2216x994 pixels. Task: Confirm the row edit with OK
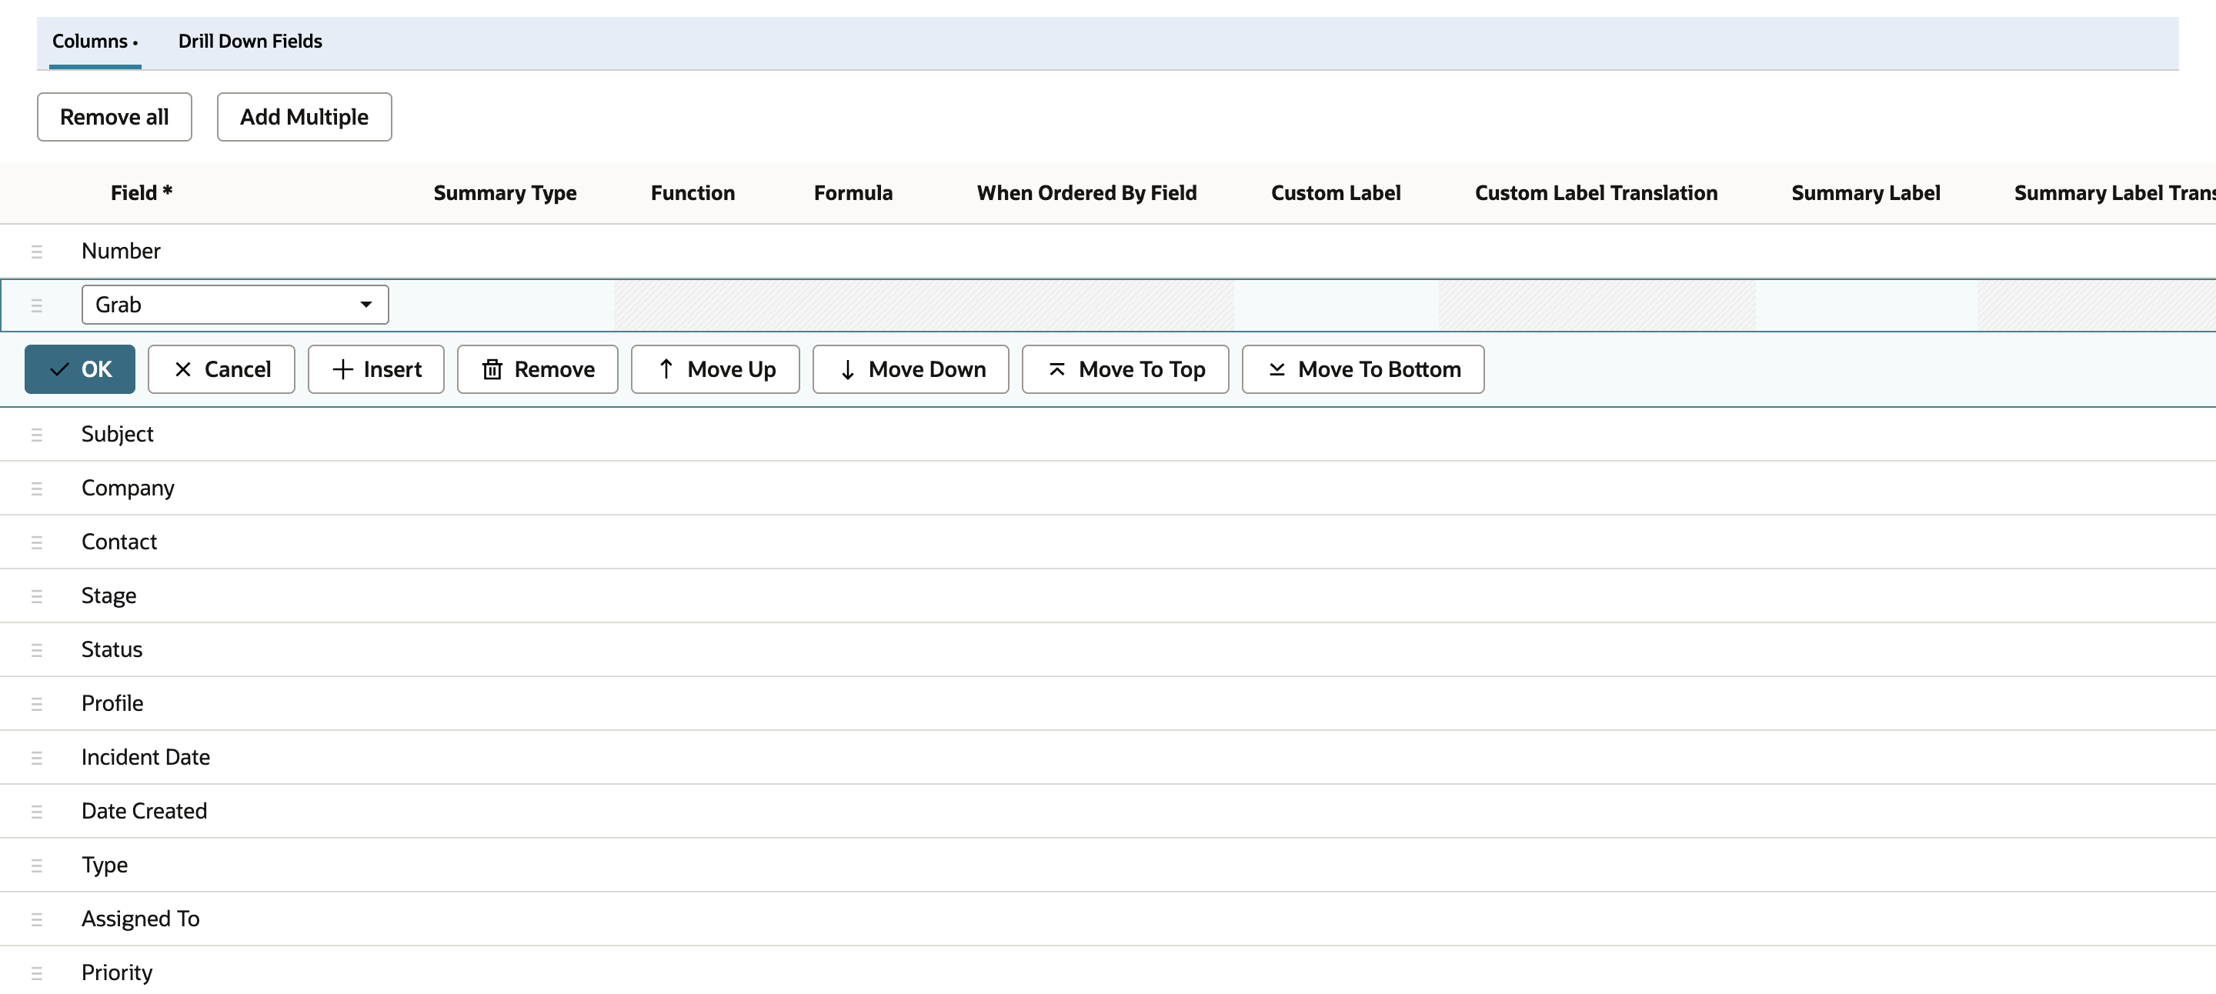click(80, 369)
